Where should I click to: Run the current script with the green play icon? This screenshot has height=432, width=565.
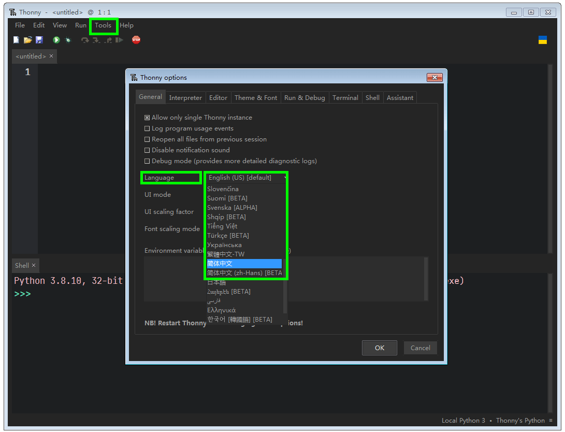[56, 40]
